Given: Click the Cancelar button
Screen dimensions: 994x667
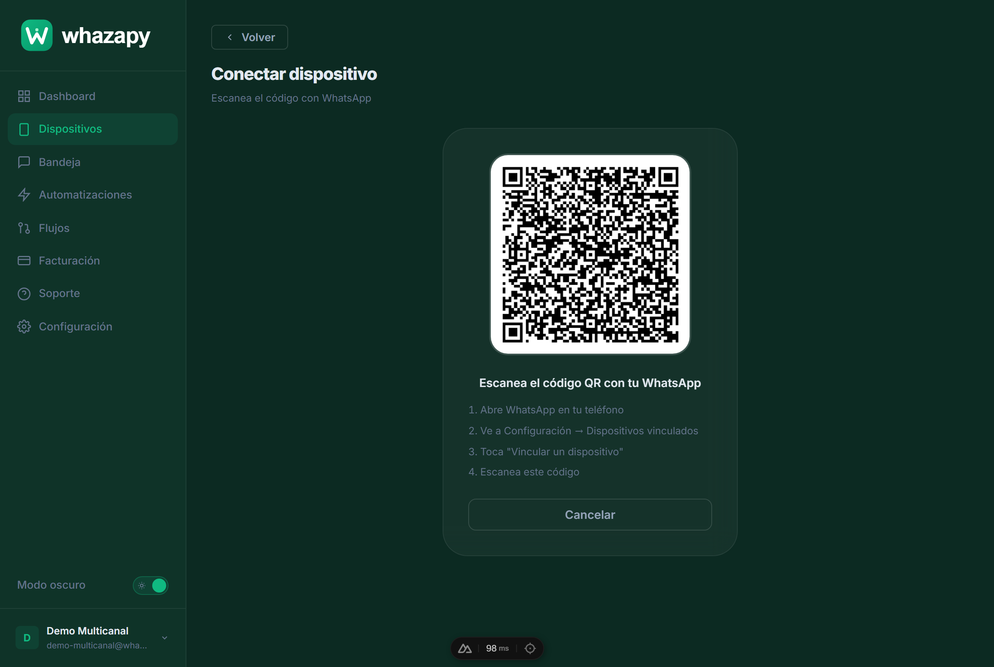Looking at the screenshot, I should coord(590,514).
